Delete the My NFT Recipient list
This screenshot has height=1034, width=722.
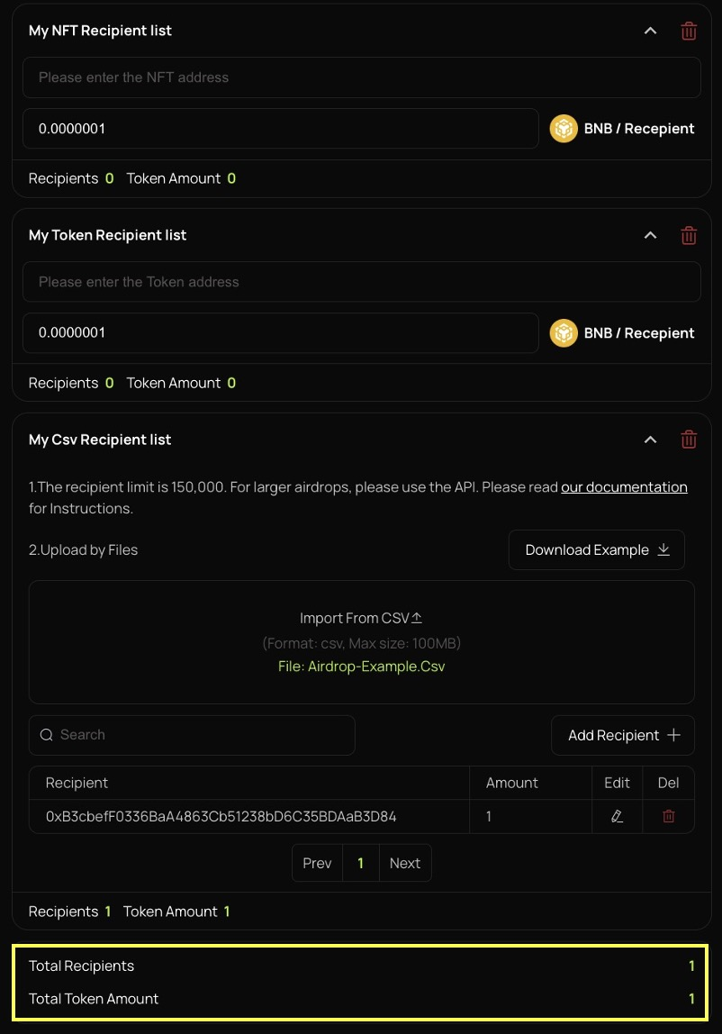pos(689,31)
